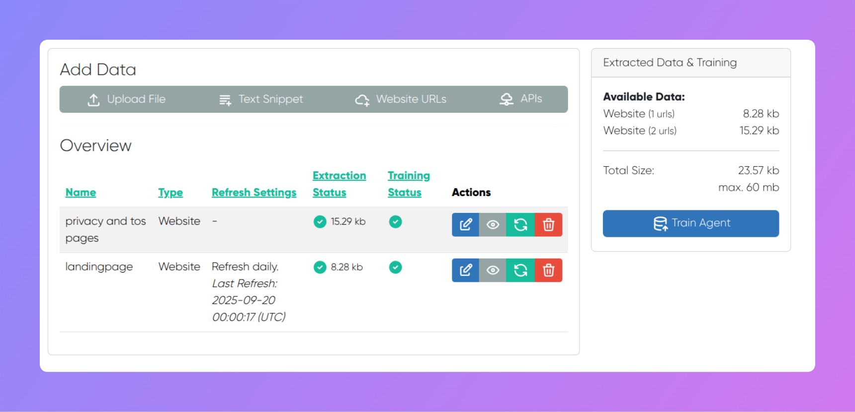This screenshot has height=412, width=855.
Task: Click the Train Agent button
Action: click(690, 223)
